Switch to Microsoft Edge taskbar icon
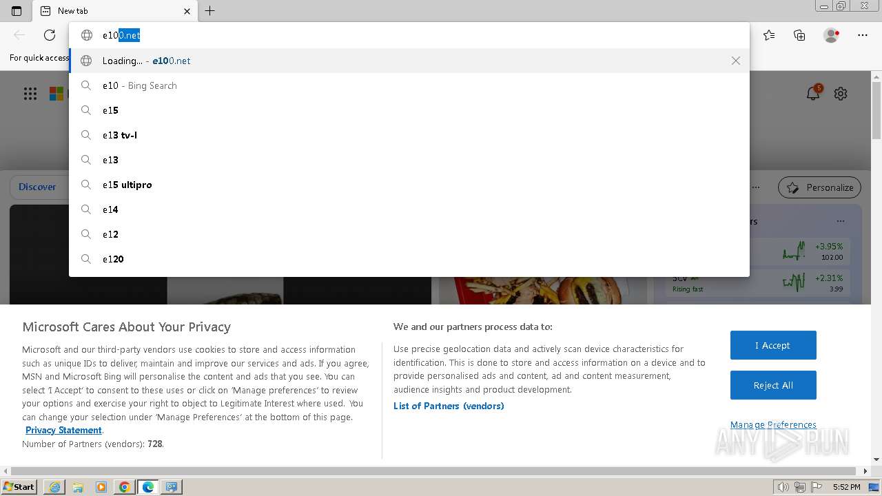This screenshot has height=496, width=882. coord(148,487)
